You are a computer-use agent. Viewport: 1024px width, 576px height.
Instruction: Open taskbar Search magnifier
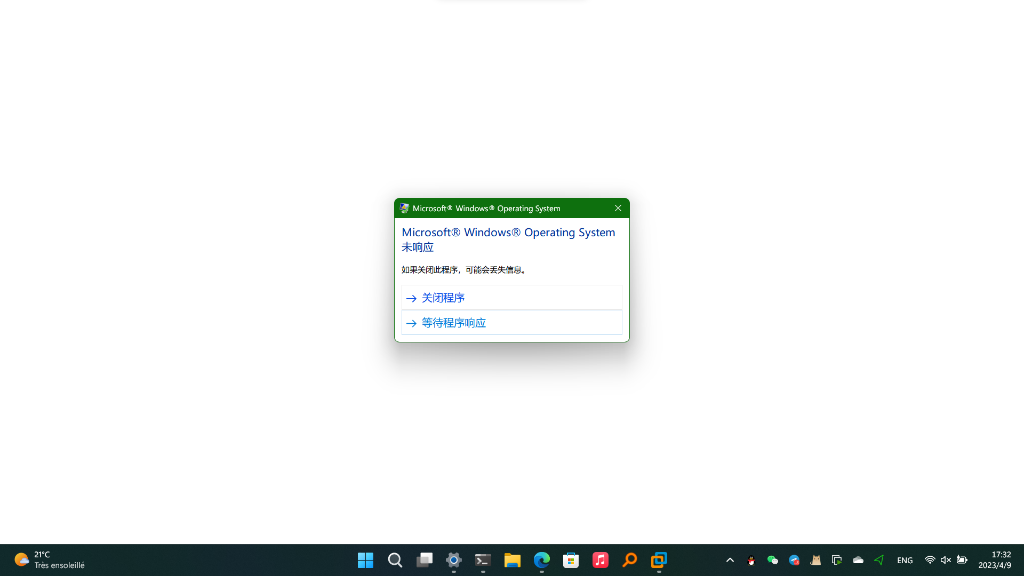pos(395,560)
